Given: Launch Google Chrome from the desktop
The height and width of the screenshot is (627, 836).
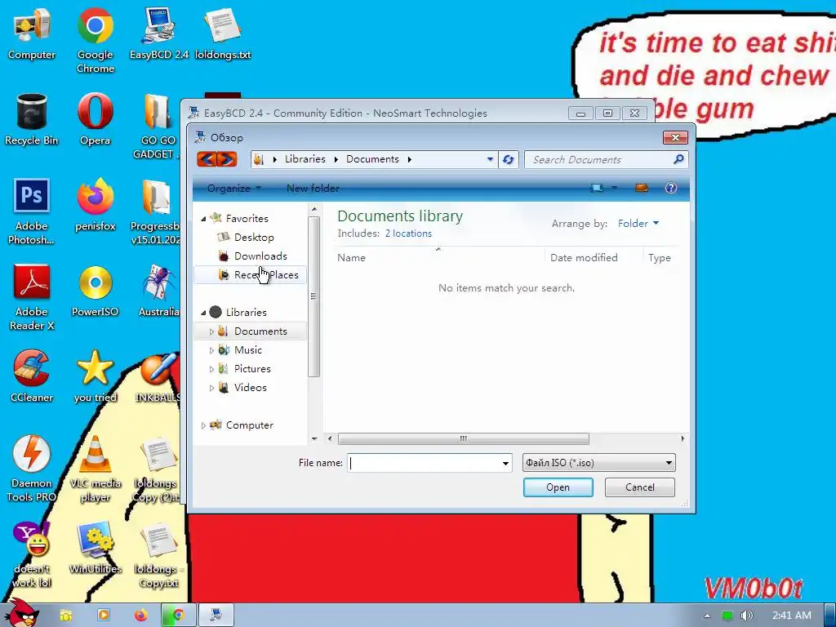Looking at the screenshot, I should 95,40.
